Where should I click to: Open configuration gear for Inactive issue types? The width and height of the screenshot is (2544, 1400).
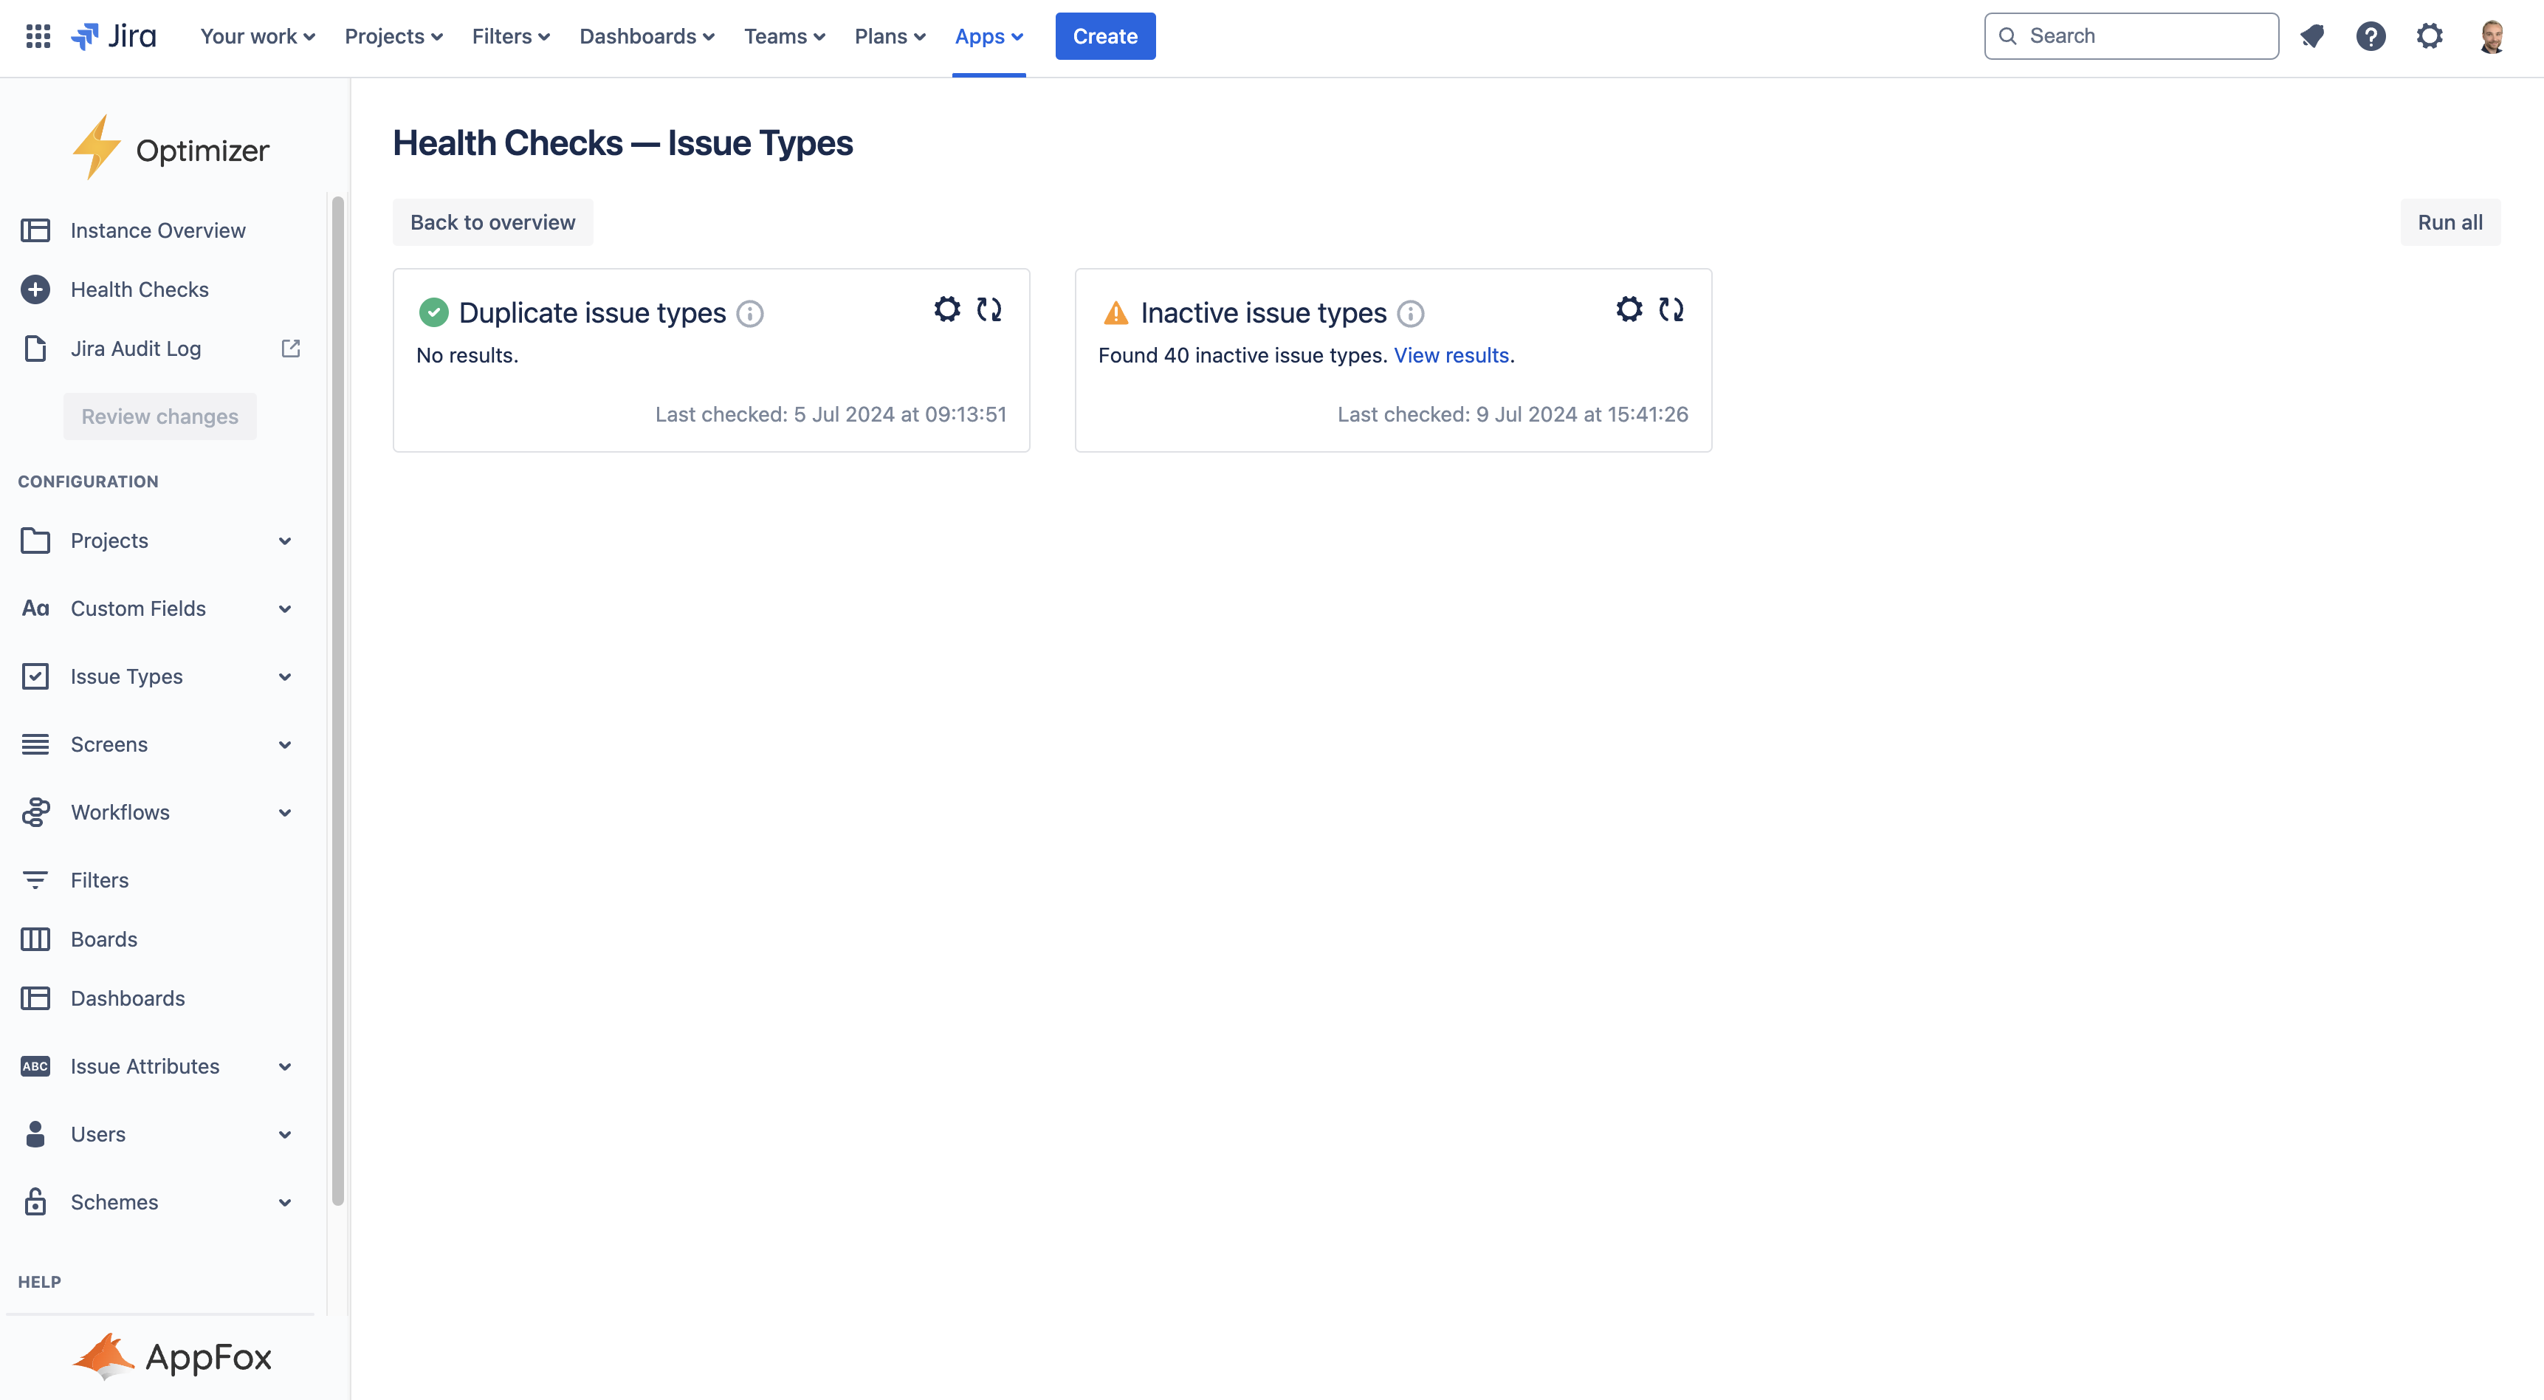click(1629, 309)
